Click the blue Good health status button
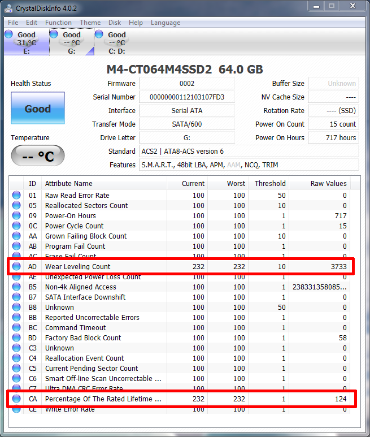The image size is (370, 437). pos(38,108)
